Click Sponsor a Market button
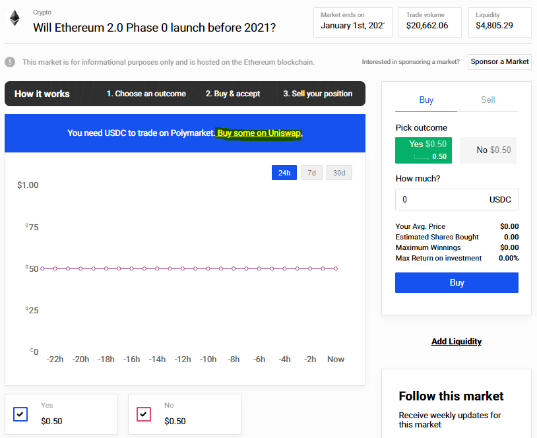Image resolution: width=537 pixels, height=438 pixels. tap(499, 62)
